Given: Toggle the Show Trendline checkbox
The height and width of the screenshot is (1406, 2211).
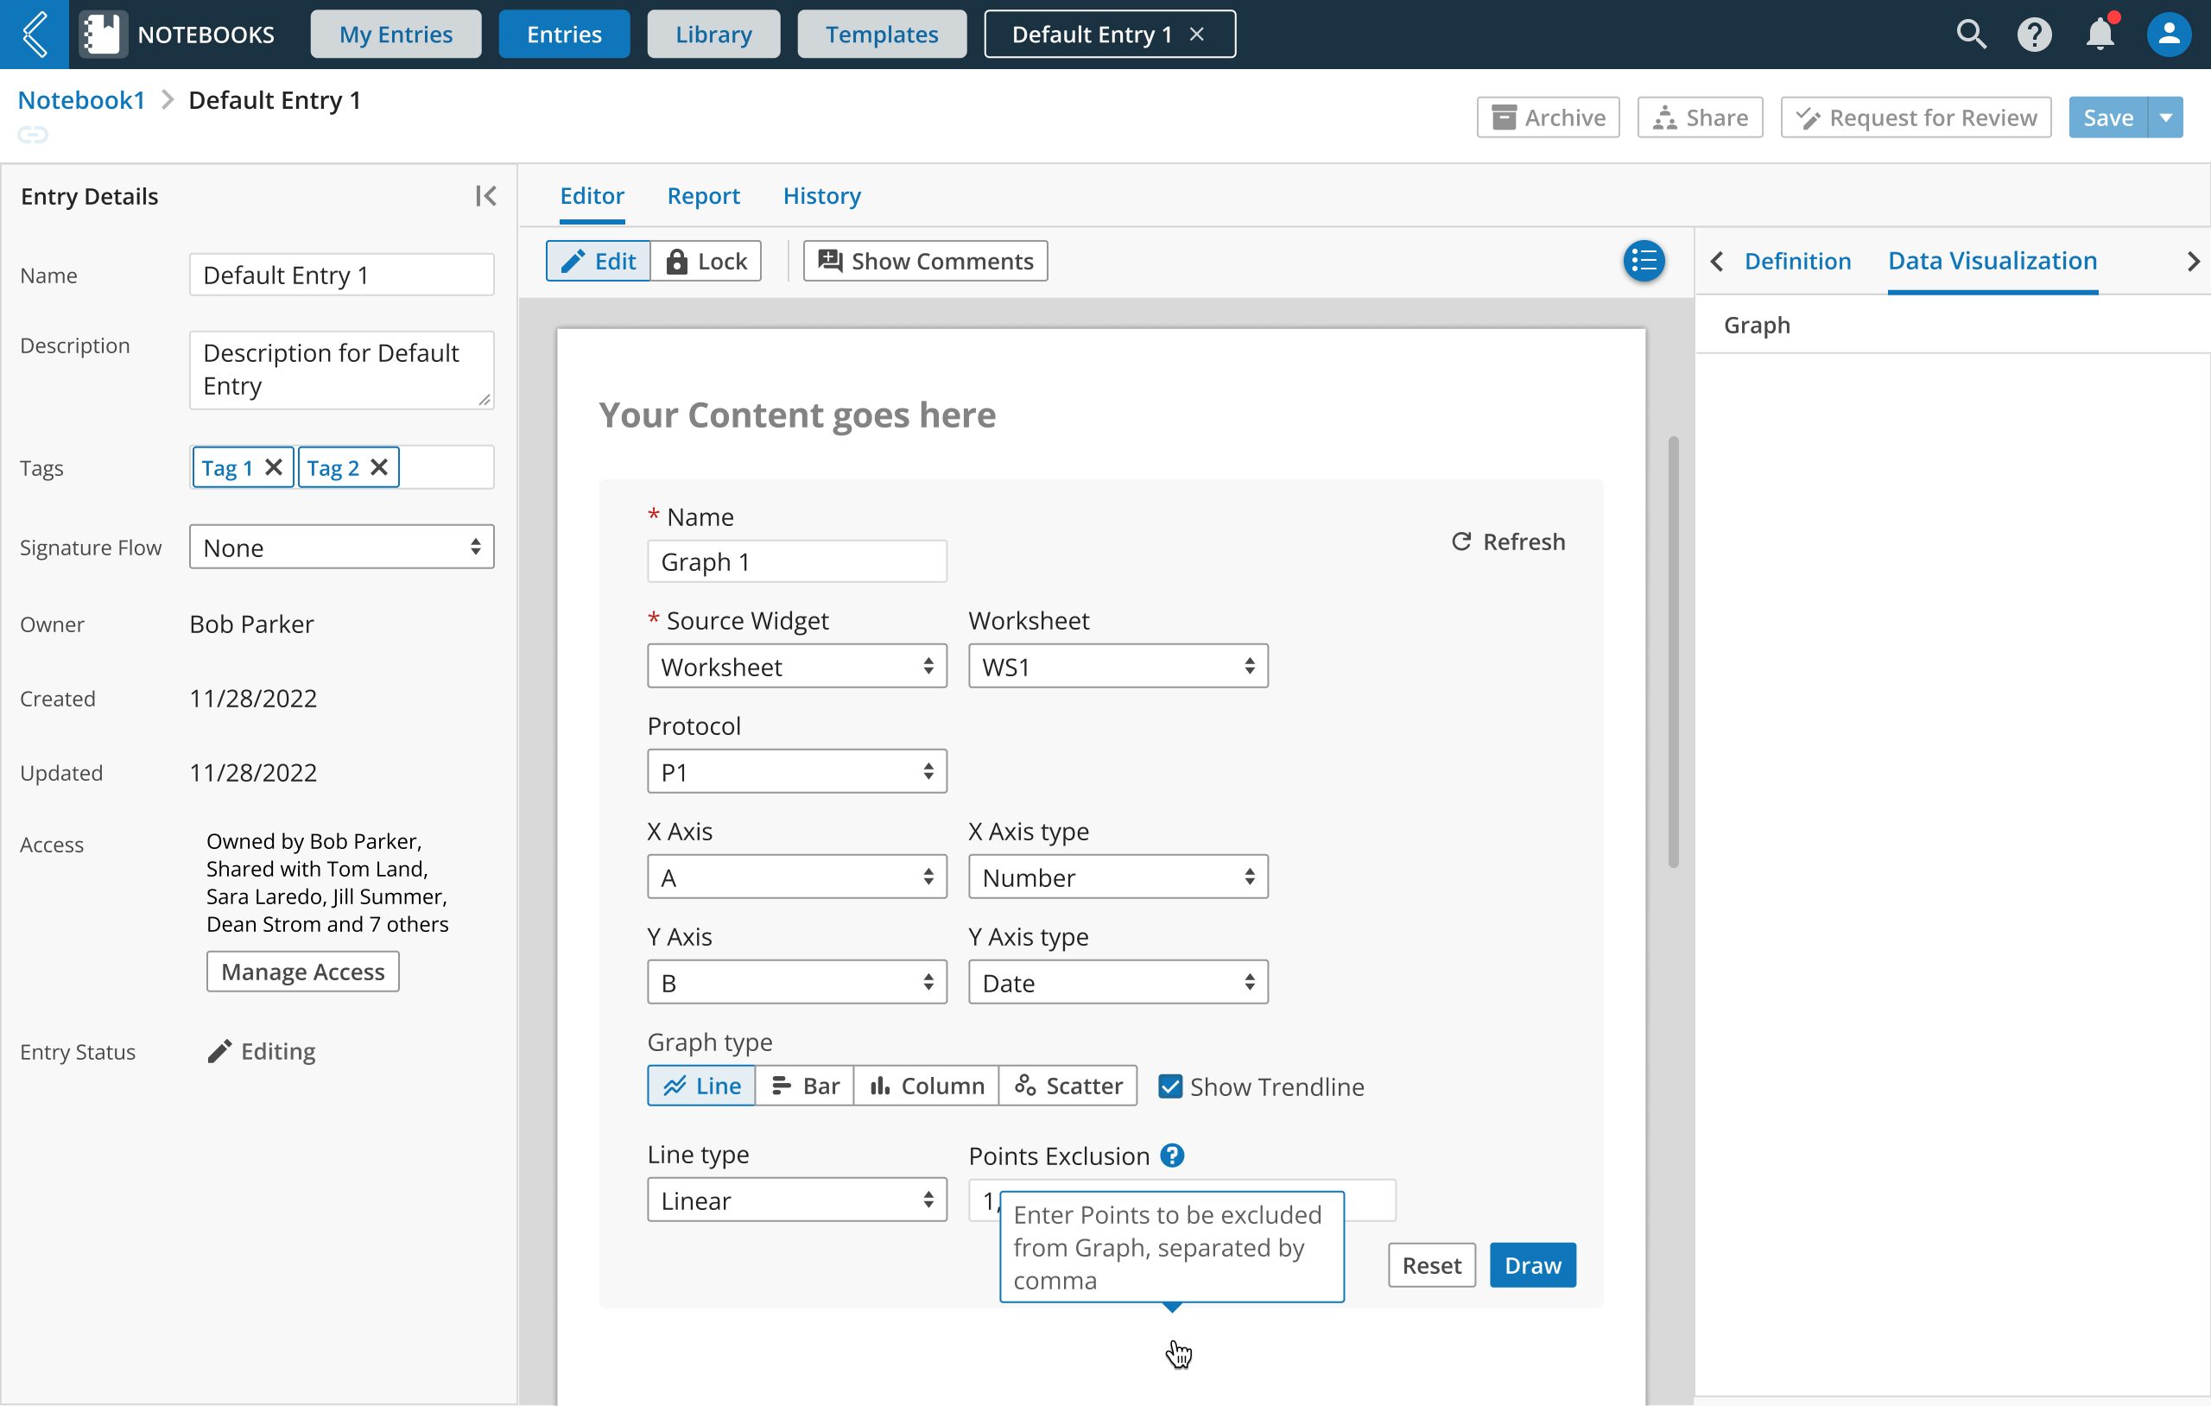Looking at the screenshot, I should (x=1169, y=1086).
